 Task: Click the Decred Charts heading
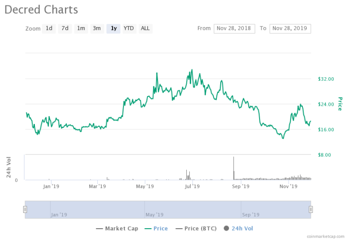(x=41, y=10)
